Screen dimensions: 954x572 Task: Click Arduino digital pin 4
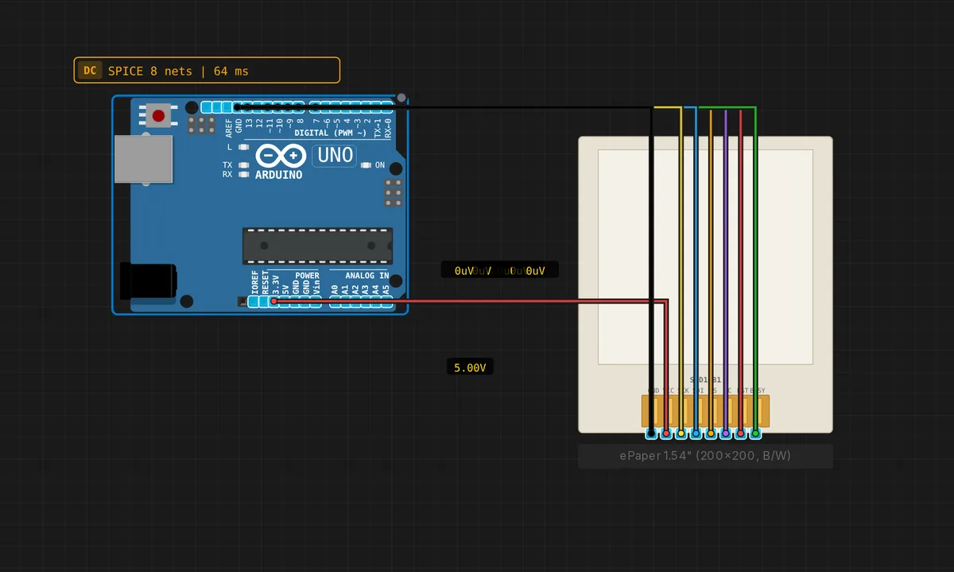346,107
